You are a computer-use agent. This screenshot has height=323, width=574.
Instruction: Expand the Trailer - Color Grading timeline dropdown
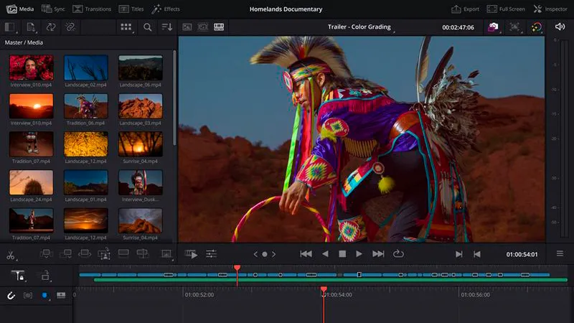click(x=359, y=27)
